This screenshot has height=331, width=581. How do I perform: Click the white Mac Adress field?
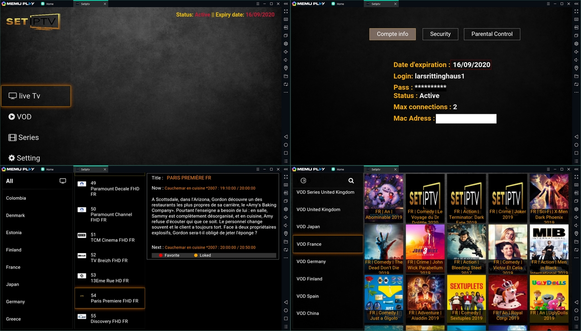click(x=466, y=119)
